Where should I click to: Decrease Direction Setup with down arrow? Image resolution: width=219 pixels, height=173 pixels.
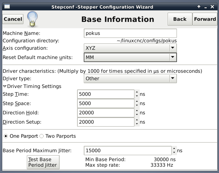pyautogui.click(x=137, y=124)
